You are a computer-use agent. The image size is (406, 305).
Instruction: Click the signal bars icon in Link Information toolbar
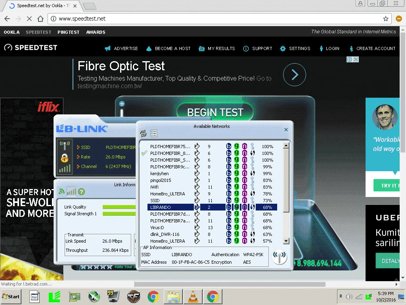(x=71, y=192)
